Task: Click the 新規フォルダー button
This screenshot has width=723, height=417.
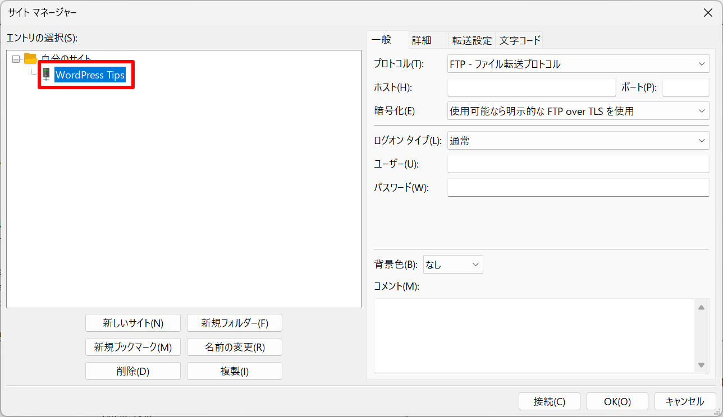Action: (x=235, y=323)
